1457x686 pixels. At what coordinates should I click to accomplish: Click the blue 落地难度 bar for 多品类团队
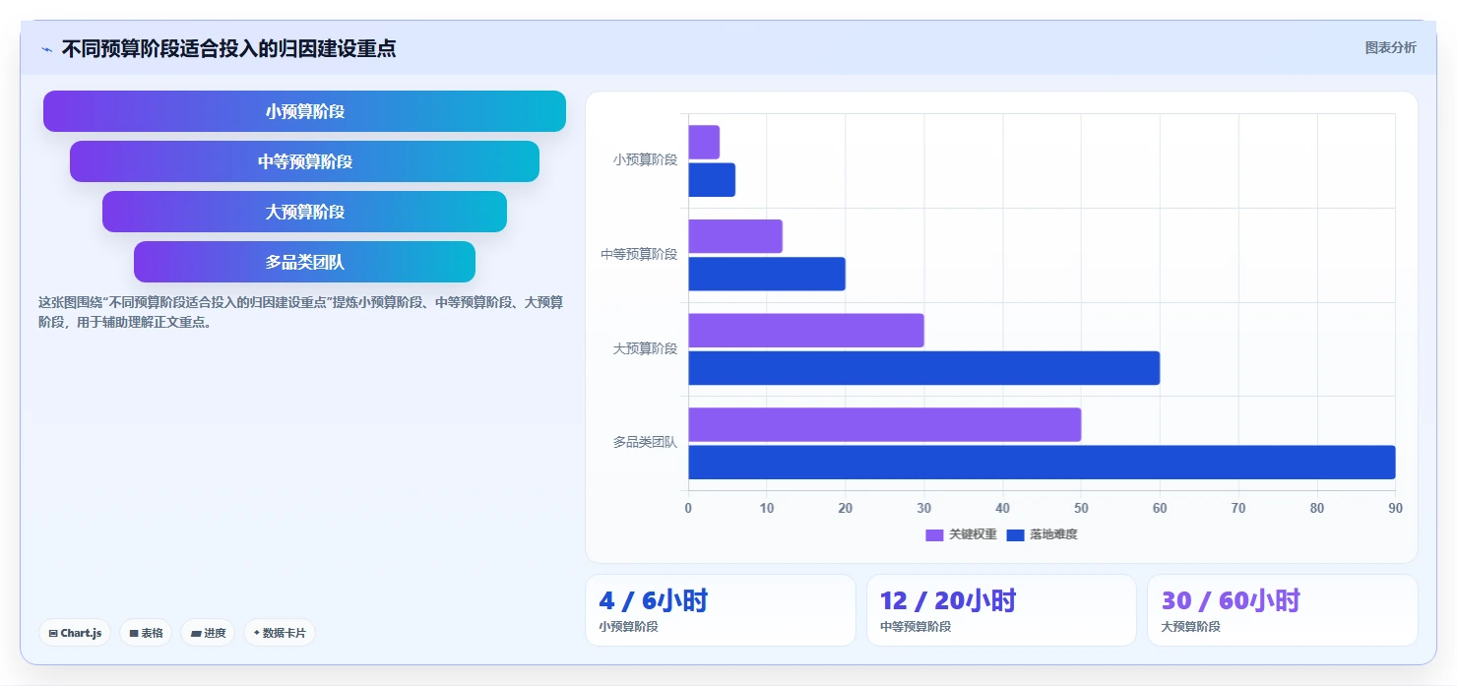click(x=1042, y=463)
